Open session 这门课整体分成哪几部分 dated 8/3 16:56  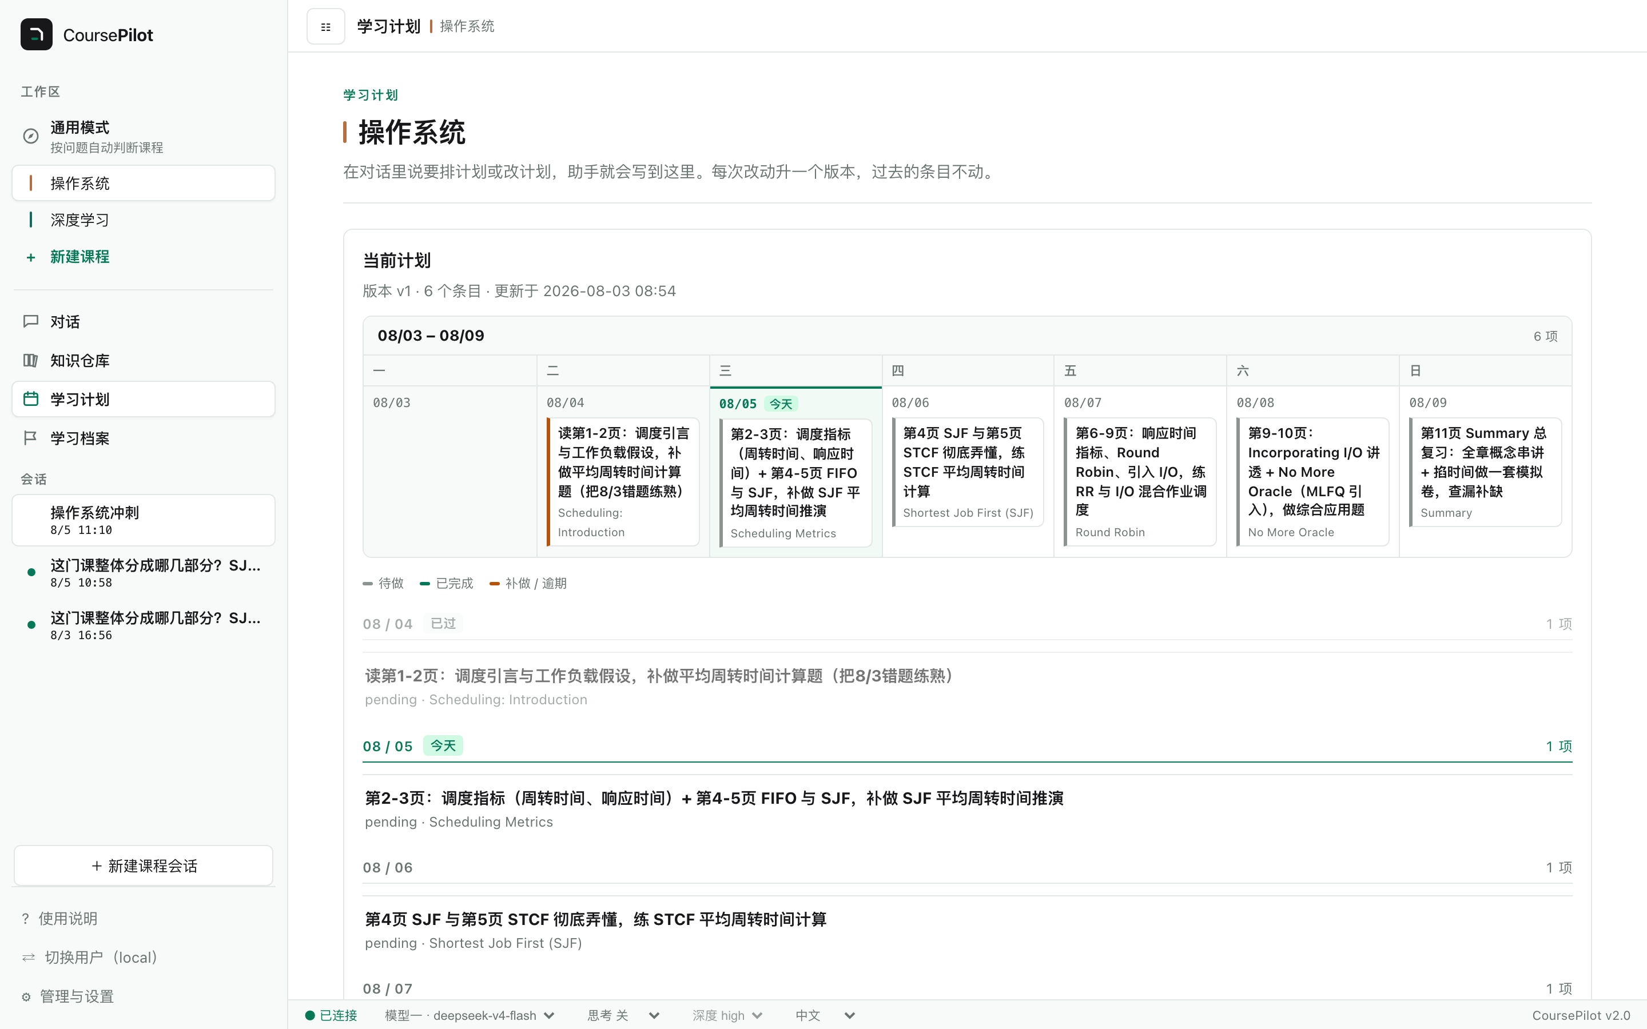[144, 625]
